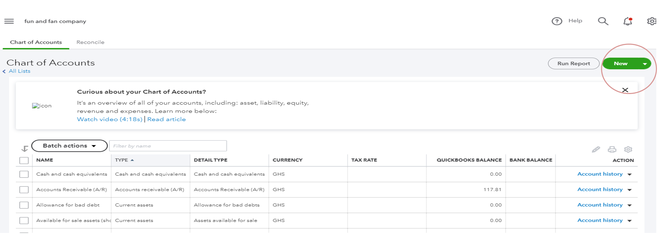Check the Cash and cash equivalents row checkbox
Viewport: 659px width, 247px height.
24,174
